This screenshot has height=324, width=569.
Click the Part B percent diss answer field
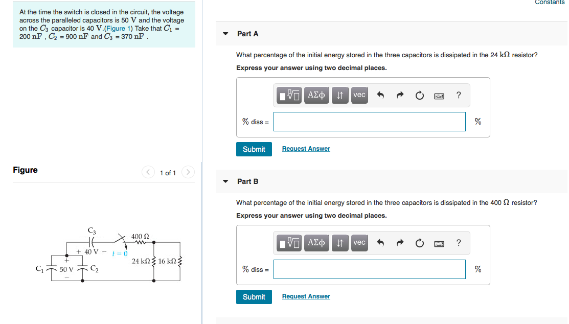[x=369, y=269]
